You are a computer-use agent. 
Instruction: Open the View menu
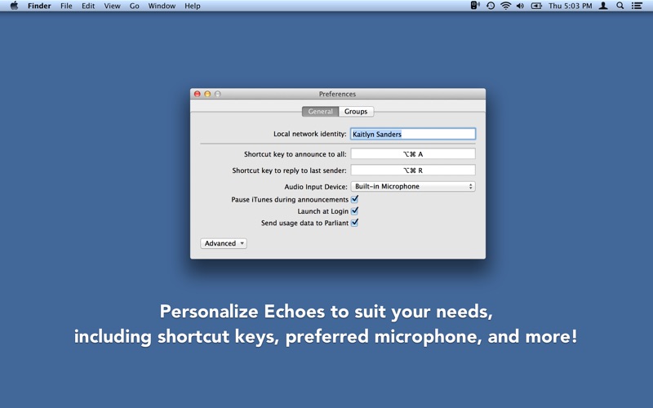coord(112,6)
